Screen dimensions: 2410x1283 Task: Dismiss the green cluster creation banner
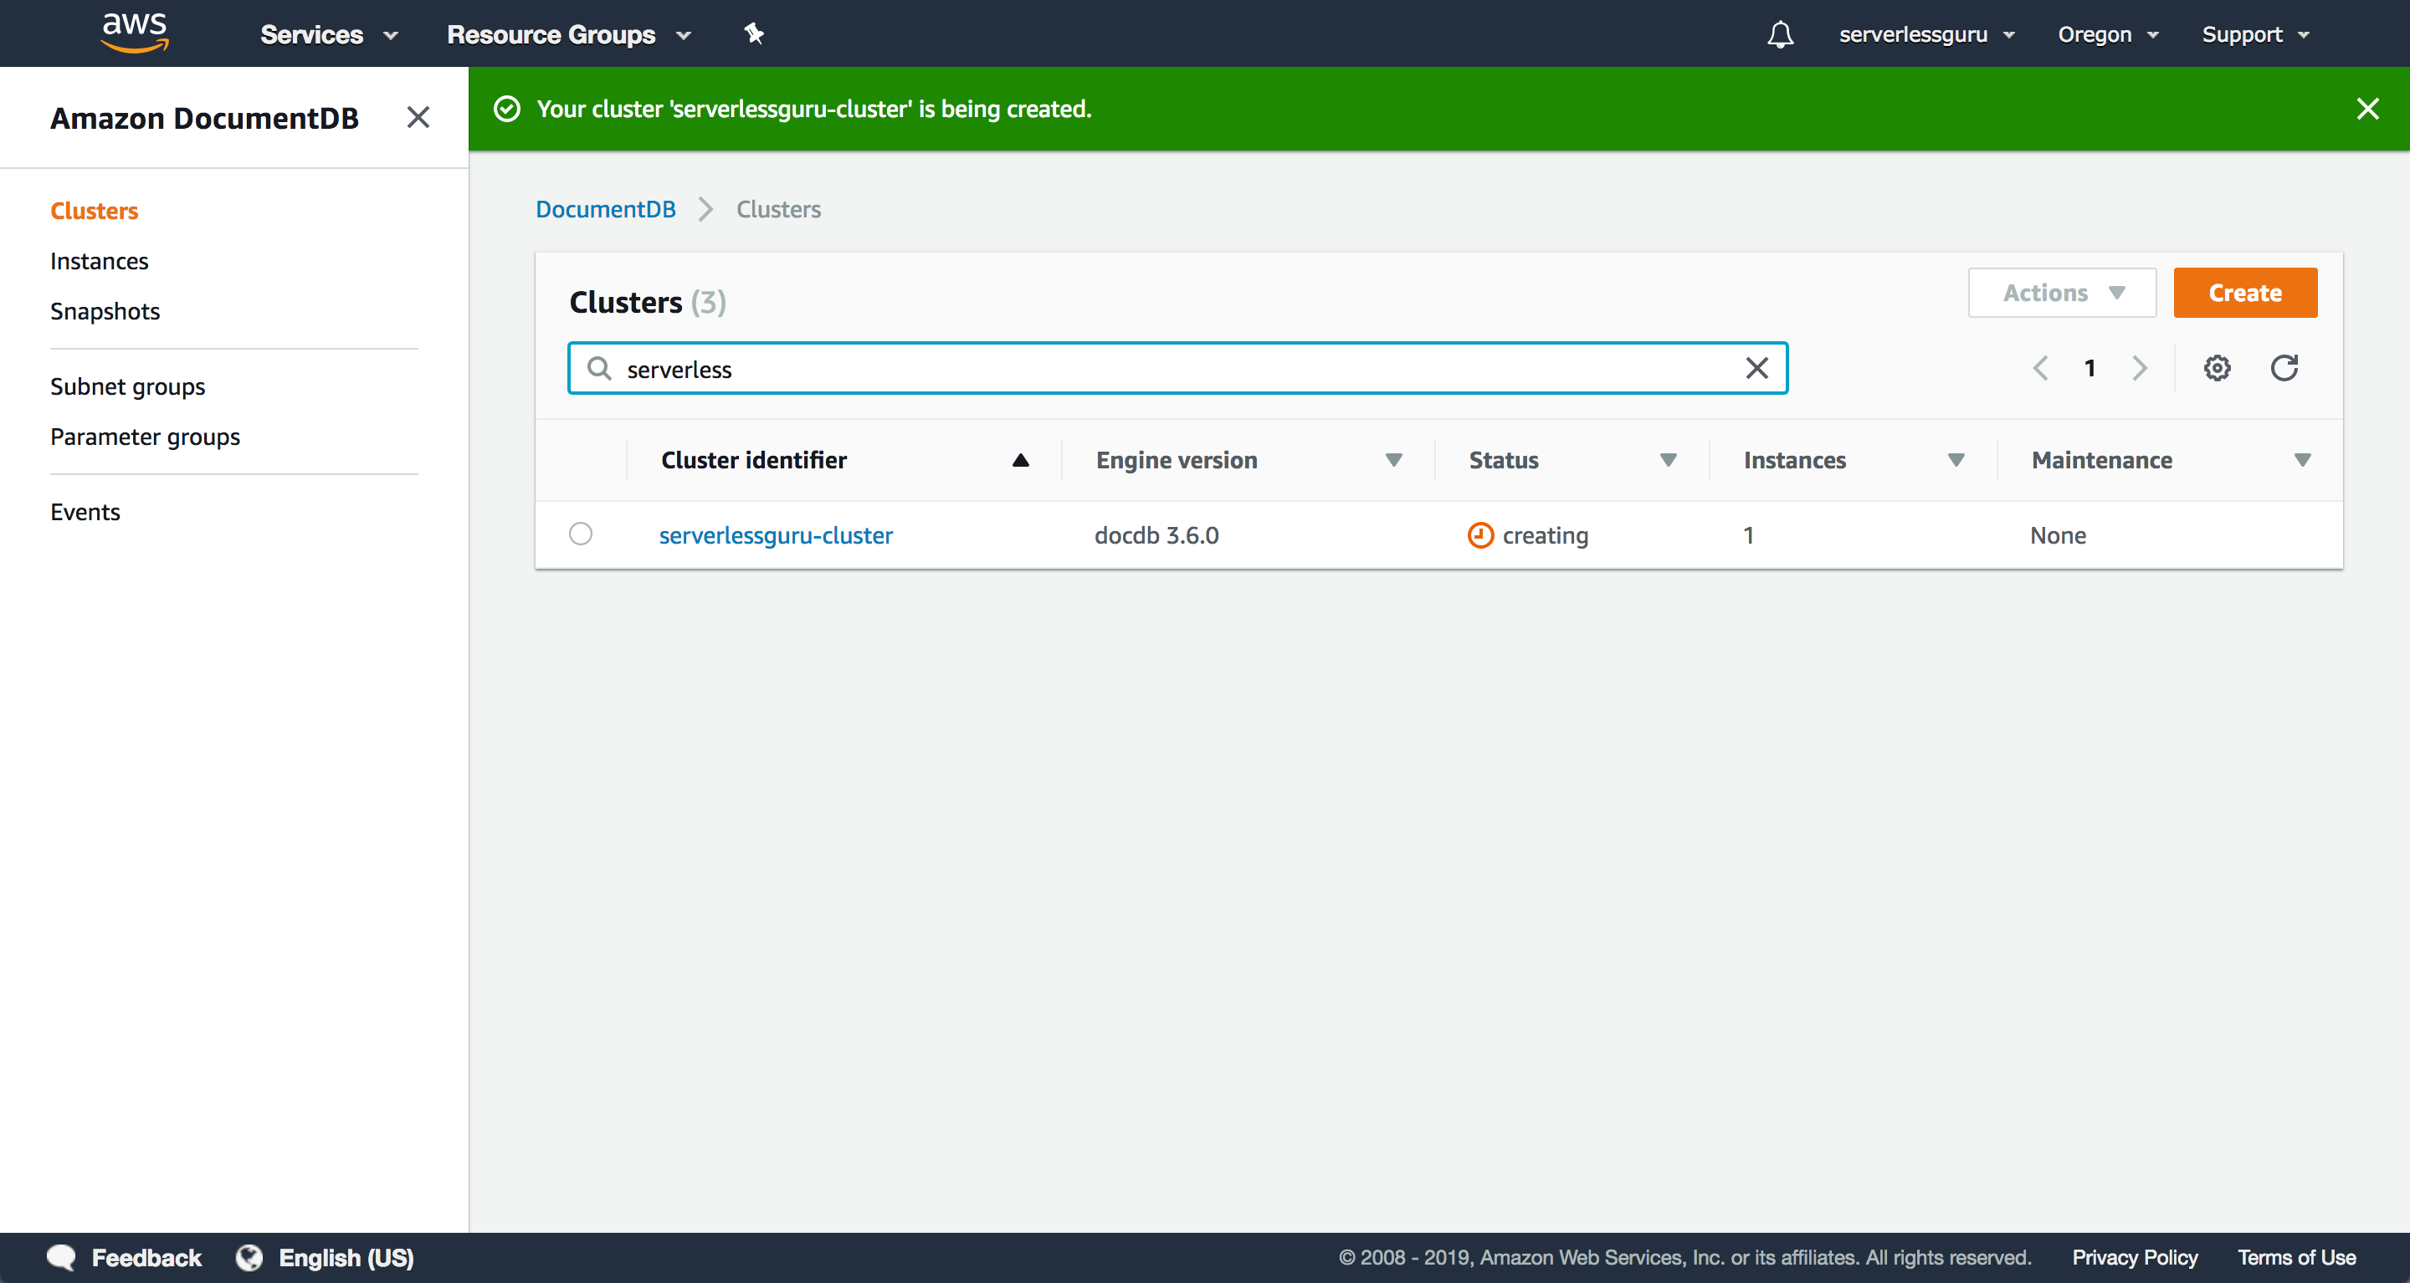pos(2367,110)
